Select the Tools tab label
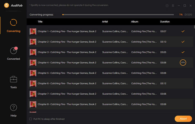The width and height of the screenshot is (195, 124). point(13,87)
